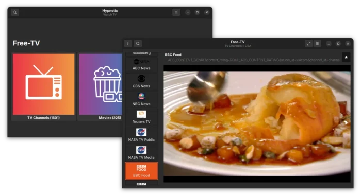Open the Free-TV window hamburger menu
The image size is (361, 196).
coord(317,43)
